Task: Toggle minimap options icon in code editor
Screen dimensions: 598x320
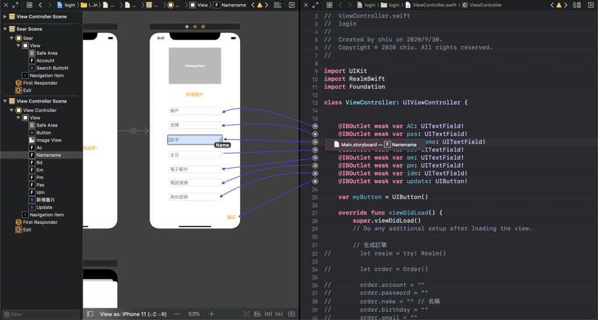Action: [577, 5]
